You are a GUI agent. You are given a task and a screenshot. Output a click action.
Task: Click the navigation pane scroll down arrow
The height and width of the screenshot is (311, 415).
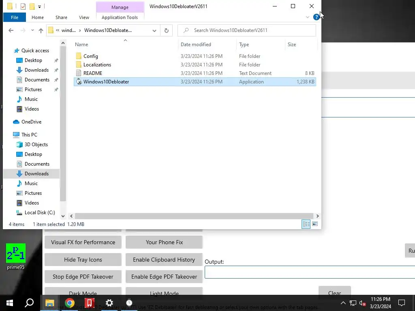point(63,216)
